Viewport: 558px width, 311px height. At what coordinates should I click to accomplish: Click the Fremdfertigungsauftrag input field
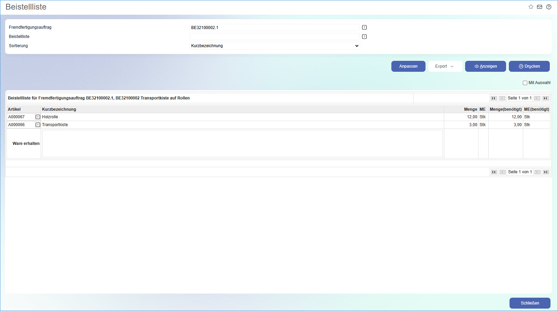(x=275, y=27)
